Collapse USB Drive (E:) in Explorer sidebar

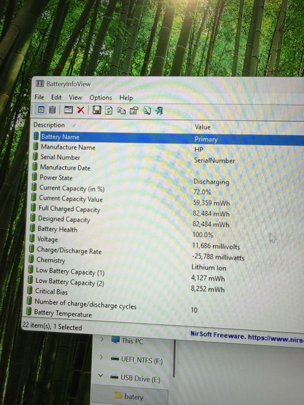coord(101,375)
